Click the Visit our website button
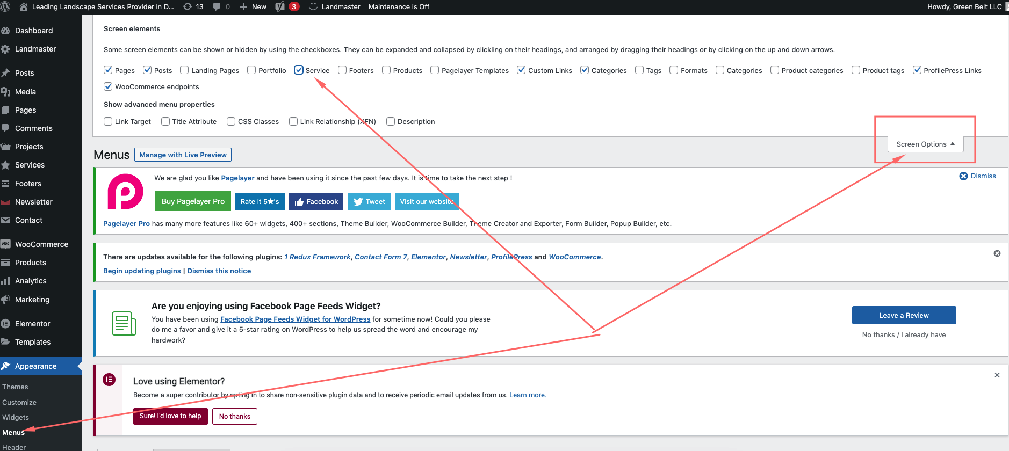Screen dimensions: 1009x451 point(427,201)
